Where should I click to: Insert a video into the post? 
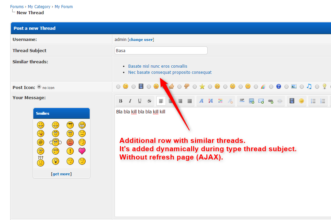coord(292,101)
